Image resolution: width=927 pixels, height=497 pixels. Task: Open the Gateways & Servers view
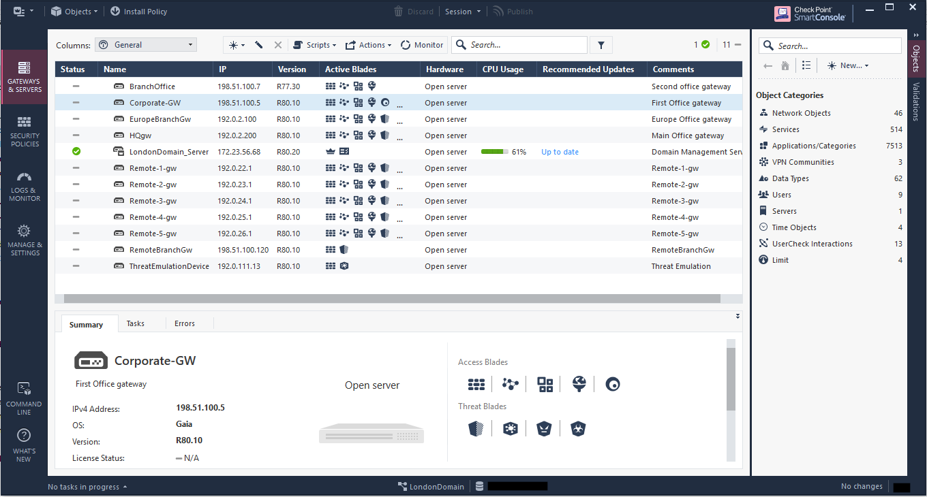24,76
